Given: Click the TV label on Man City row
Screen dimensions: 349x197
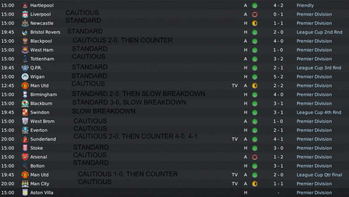Looking at the screenshot, I should click(235, 183).
